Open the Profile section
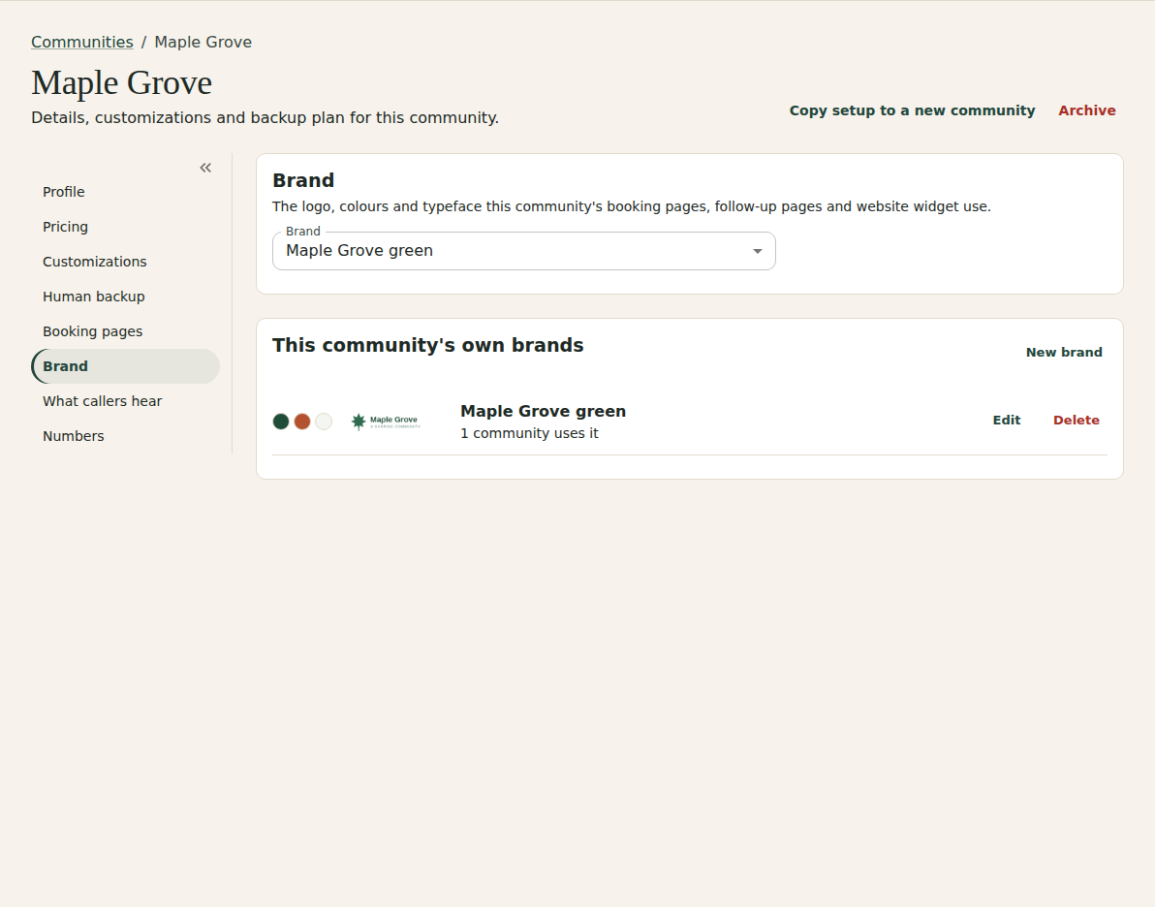The height and width of the screenshot is (907, 1155). pos(125,192)
